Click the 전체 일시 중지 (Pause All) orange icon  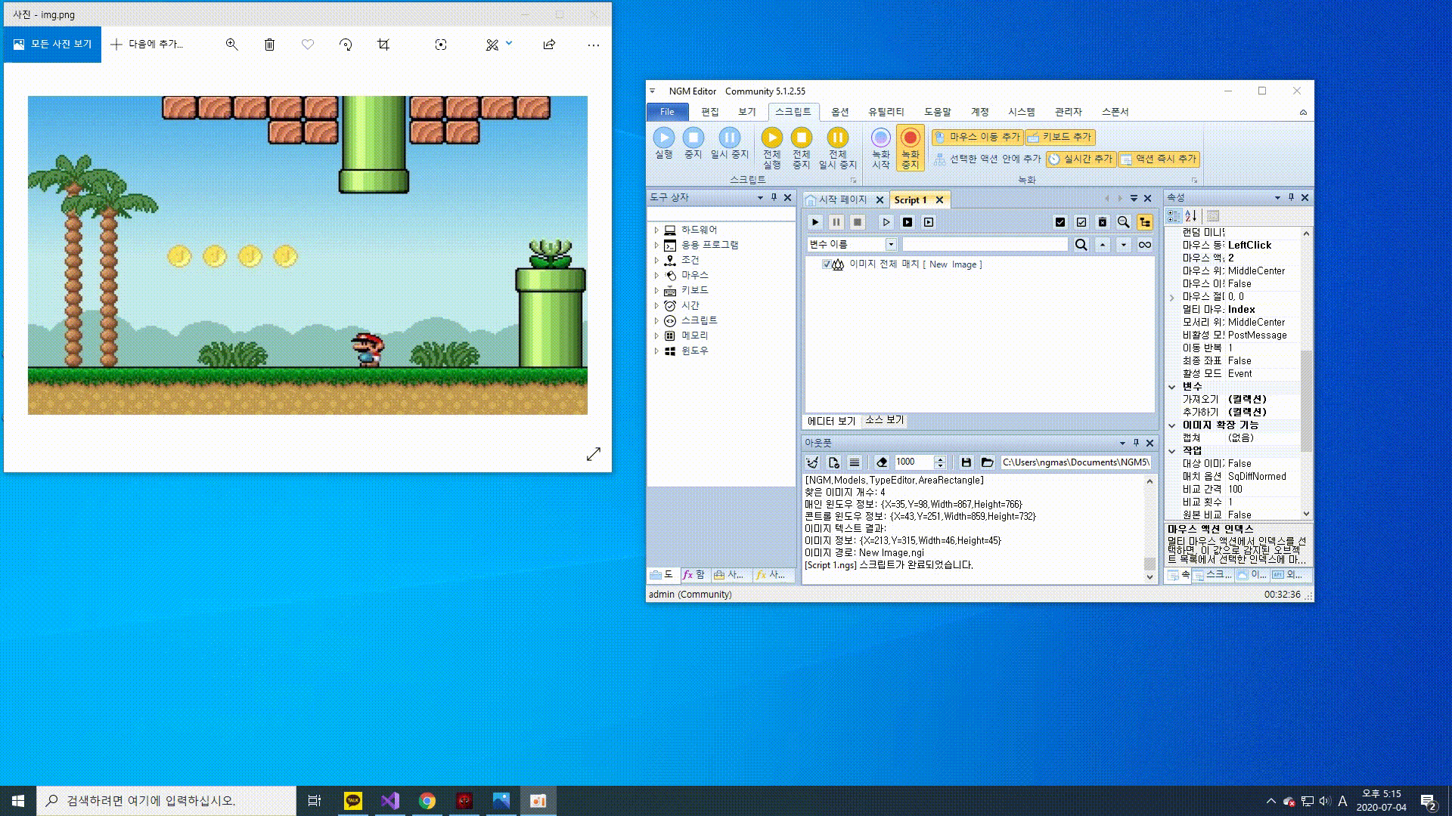837,138
